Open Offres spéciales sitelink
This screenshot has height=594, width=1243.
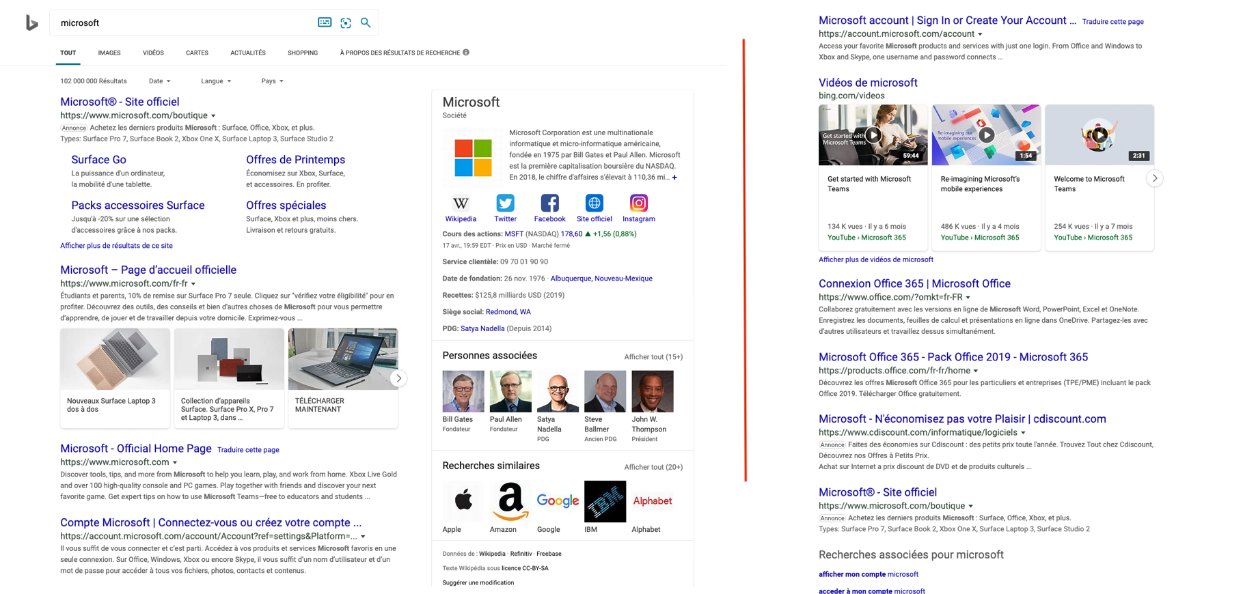pyautogui.click(x=286, y=206)
